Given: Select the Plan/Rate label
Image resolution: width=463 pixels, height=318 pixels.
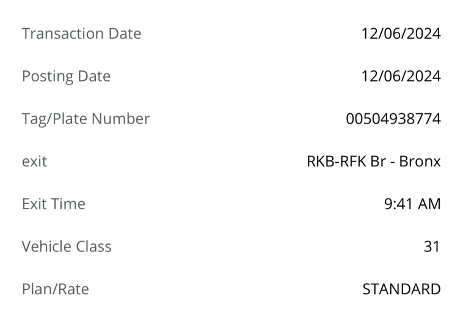Looking at the screenshot, I should pyautogui.click(x=56, y=289).
